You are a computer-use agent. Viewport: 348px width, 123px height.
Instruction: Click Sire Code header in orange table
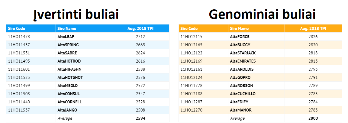[189, 29]
